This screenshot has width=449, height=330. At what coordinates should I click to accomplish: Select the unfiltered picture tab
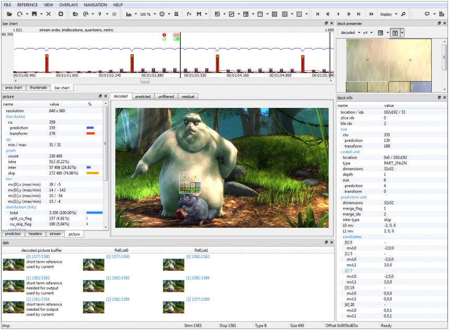pos(166,96)
